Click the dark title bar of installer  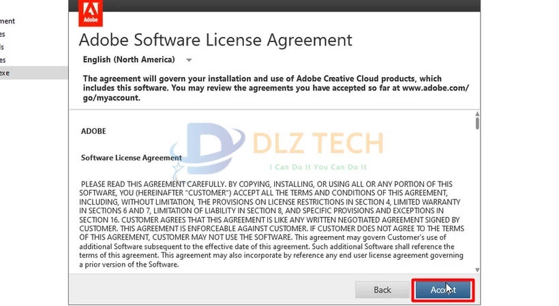click(273, 4)
